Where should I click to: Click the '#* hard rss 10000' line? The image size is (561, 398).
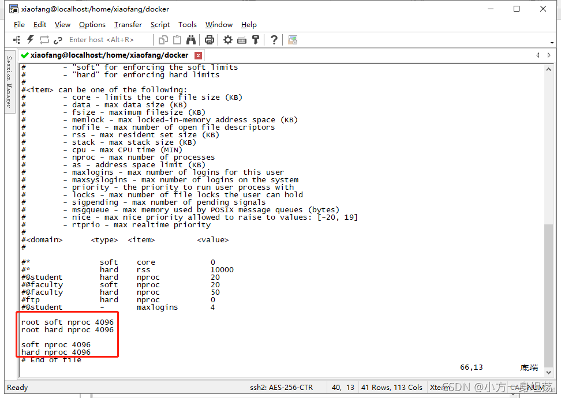coord(128,269)
